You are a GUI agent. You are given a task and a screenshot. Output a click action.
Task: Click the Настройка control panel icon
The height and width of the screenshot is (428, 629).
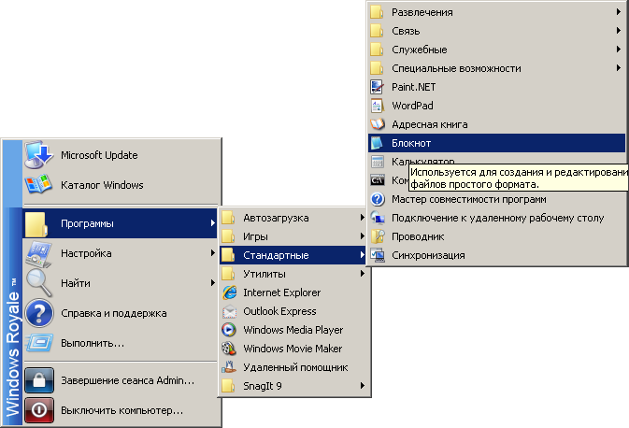(x=38, y=253)
